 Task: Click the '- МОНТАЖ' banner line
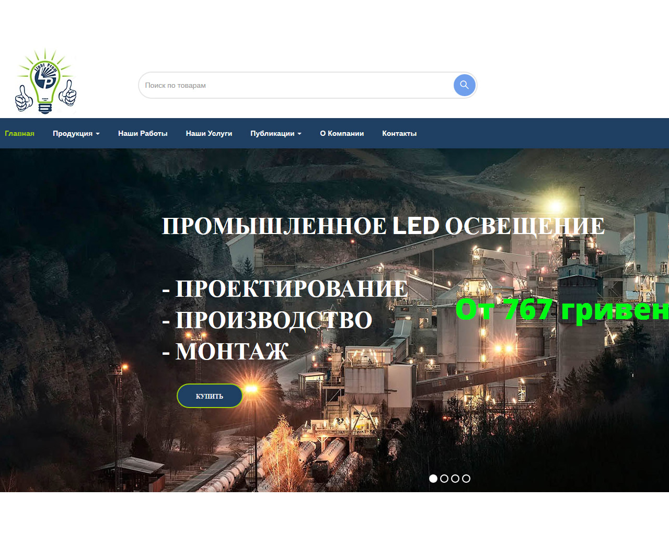225,351
